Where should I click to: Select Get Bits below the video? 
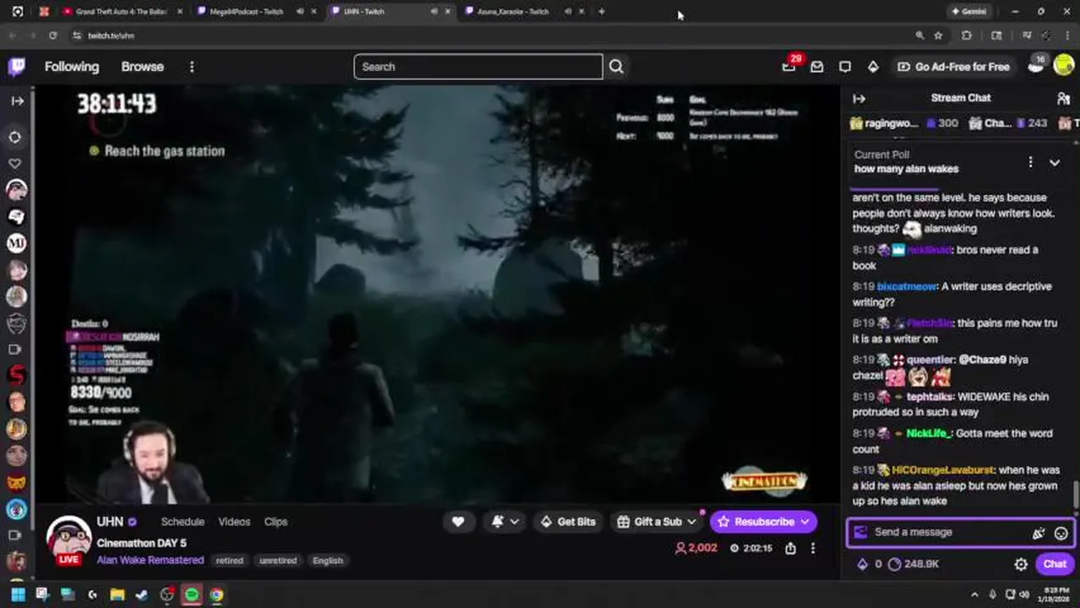point(567,522)
